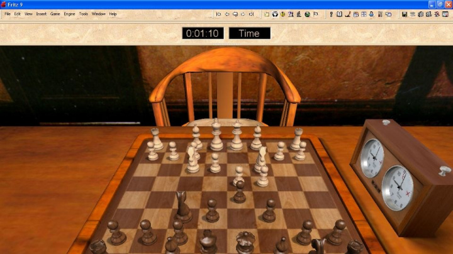The height and width of the screenshot is (254, 453).
Task: Ask for a hint with question mark icon
Action: [x=291, y=14]
